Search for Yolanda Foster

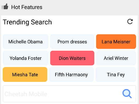[x=26, y=58]
